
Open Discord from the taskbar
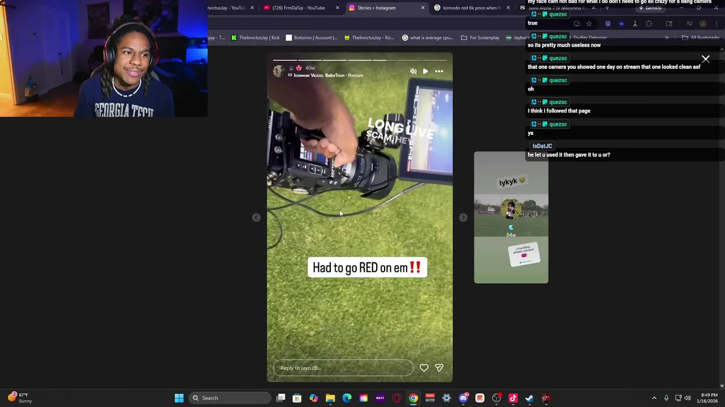463,398
